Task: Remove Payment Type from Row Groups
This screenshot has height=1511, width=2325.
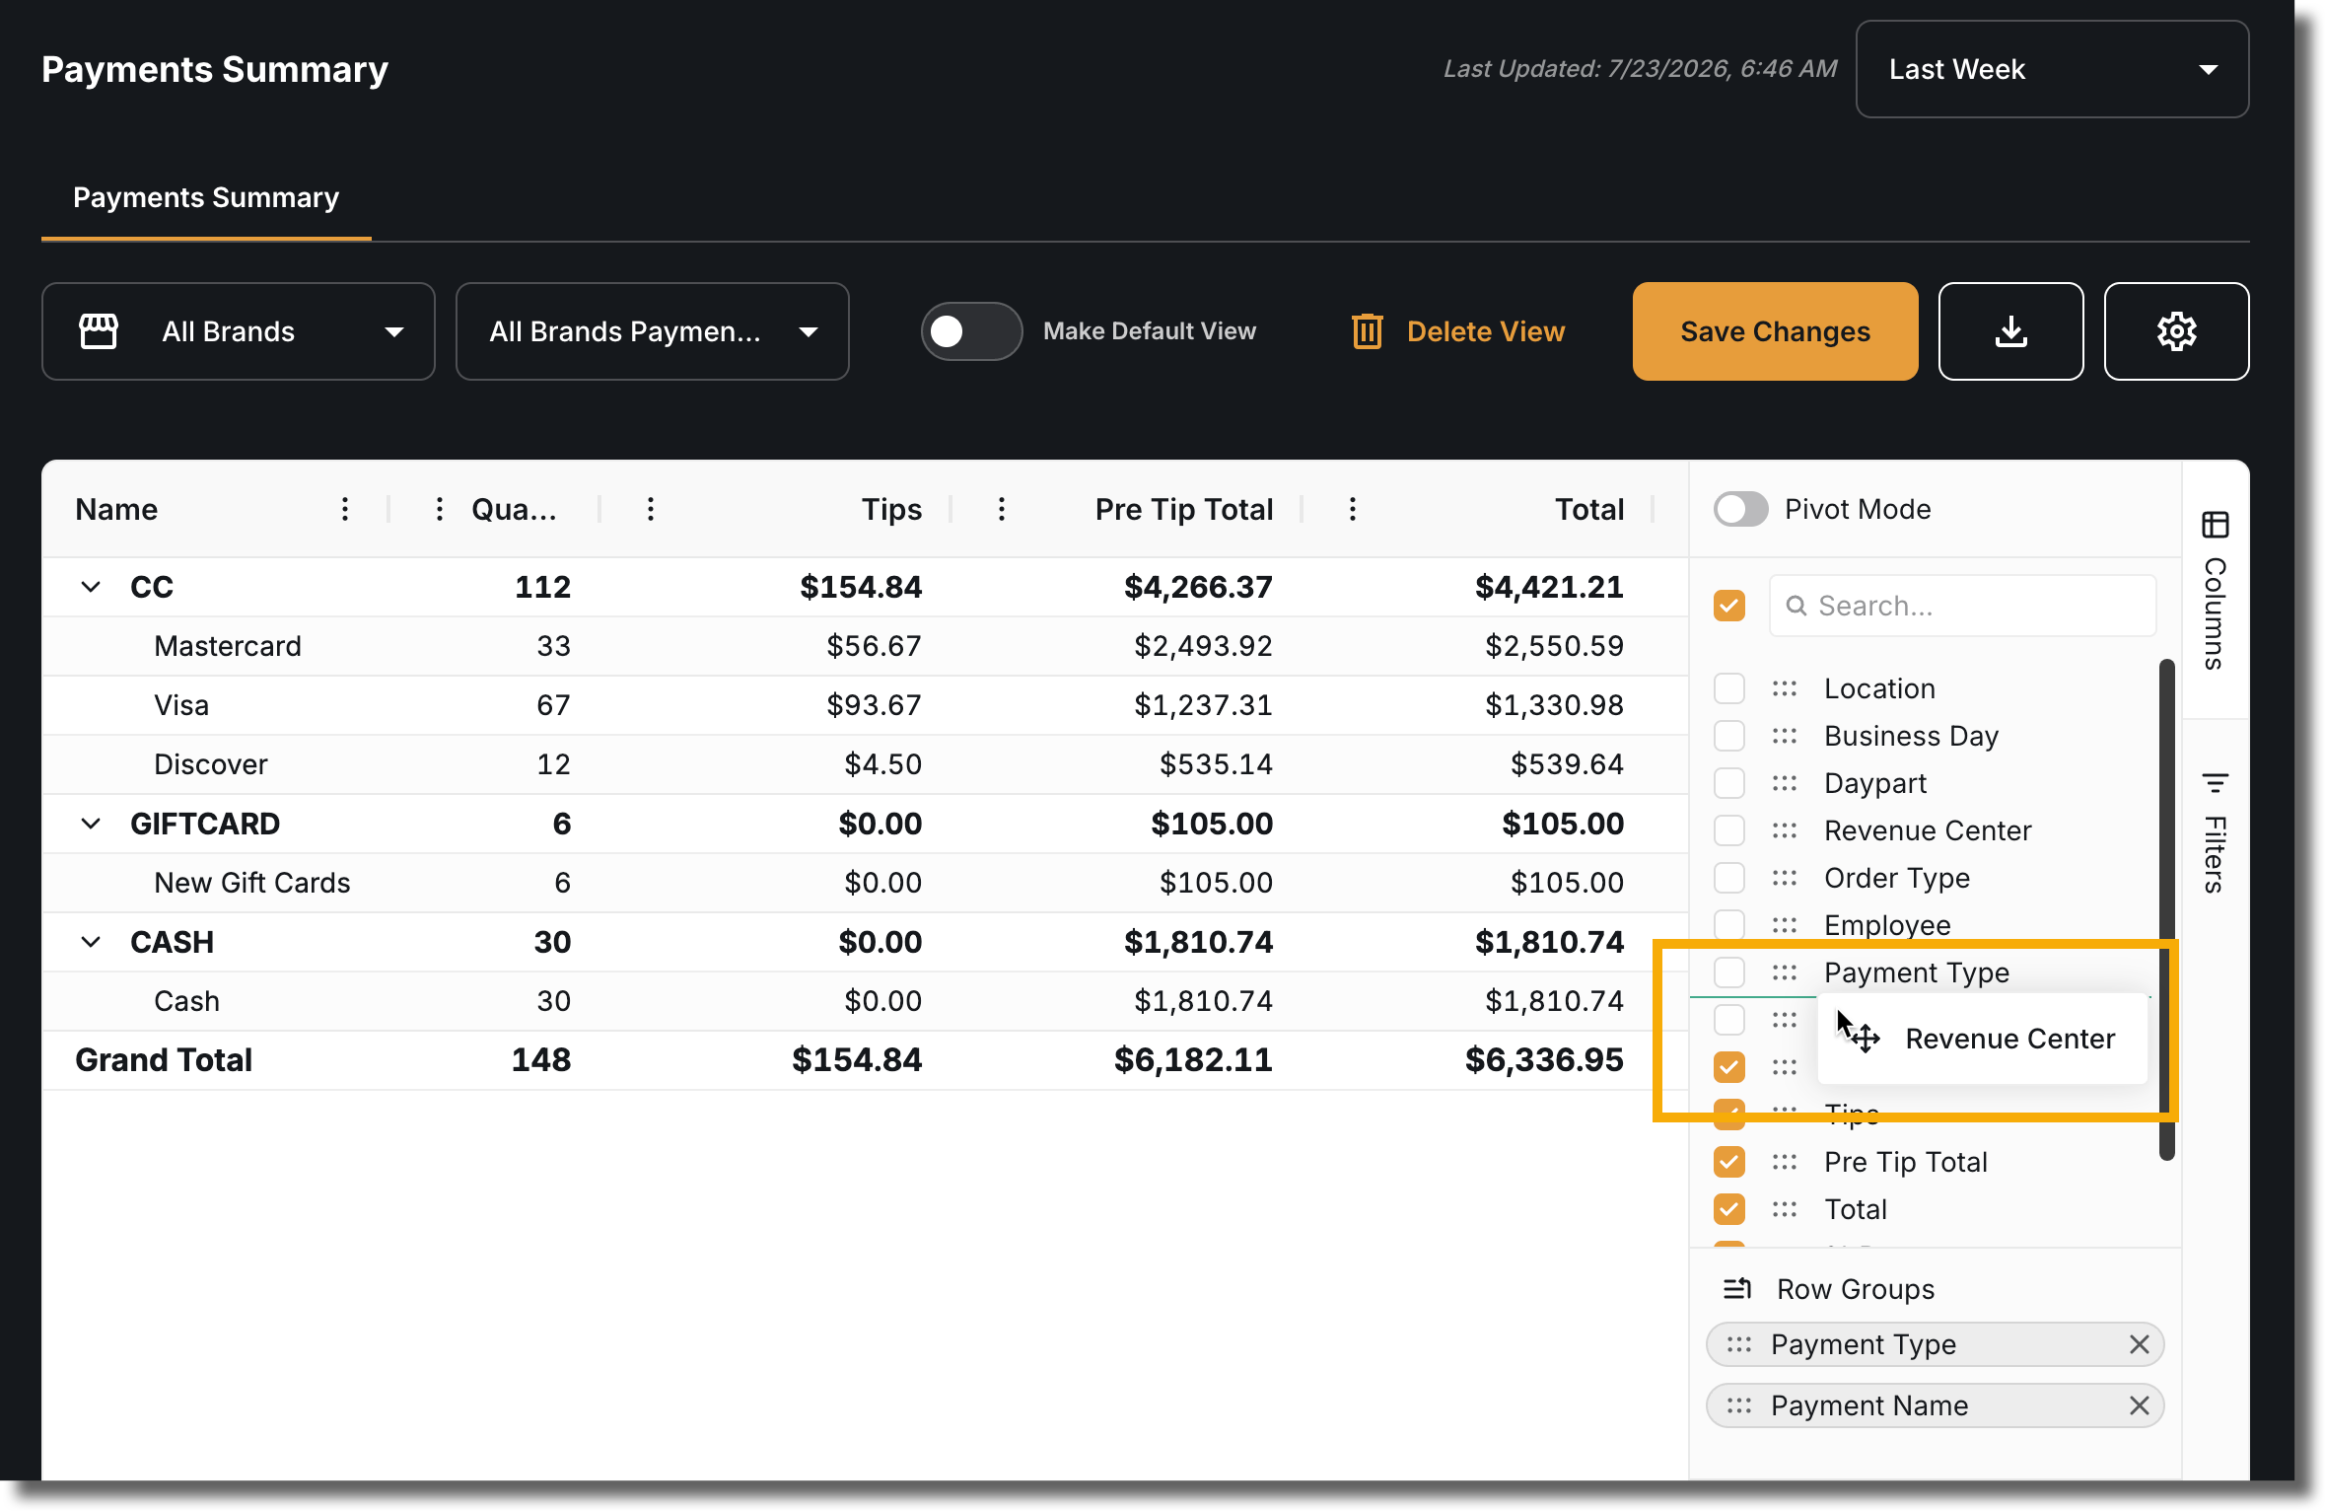Action: click(2139, 1344)
